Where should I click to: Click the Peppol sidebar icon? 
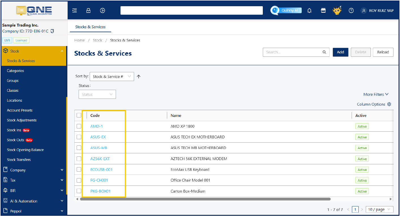[x=5, y=211]
